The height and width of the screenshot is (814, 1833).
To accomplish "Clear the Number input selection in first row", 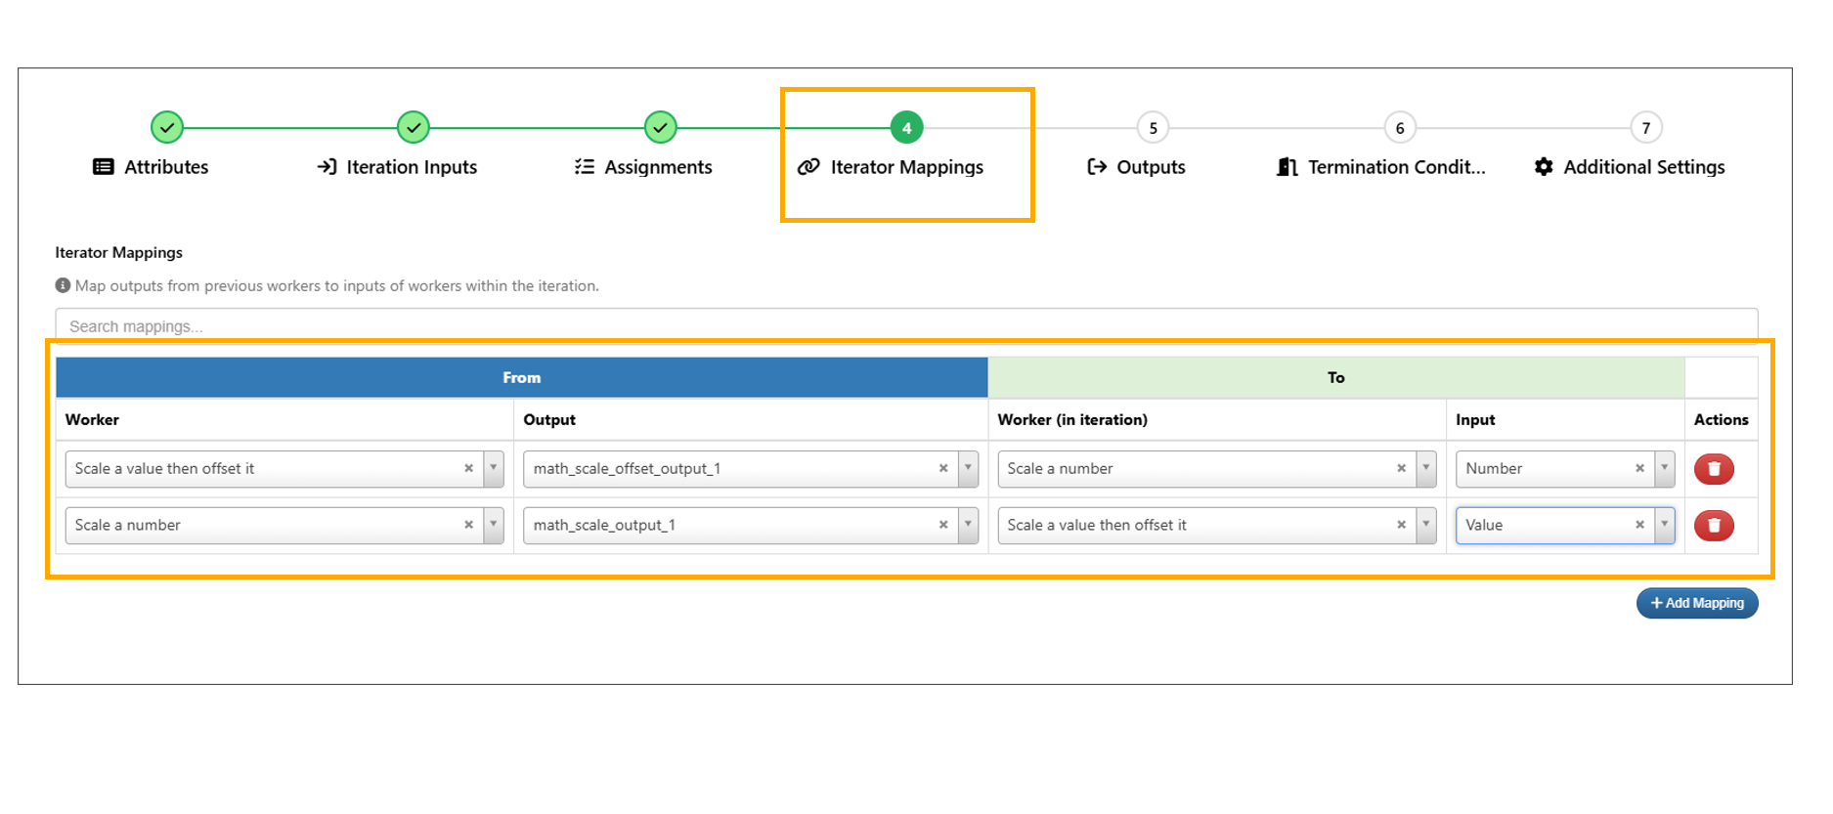I will tap(1639, 469).
